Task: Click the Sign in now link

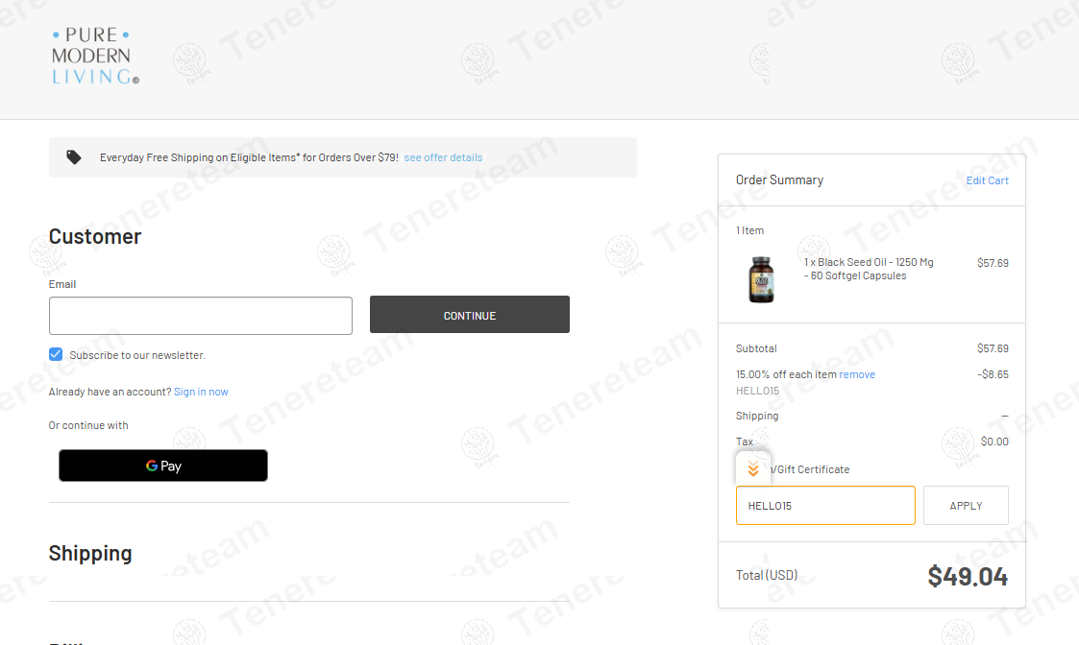Action: tap(201, 392)
